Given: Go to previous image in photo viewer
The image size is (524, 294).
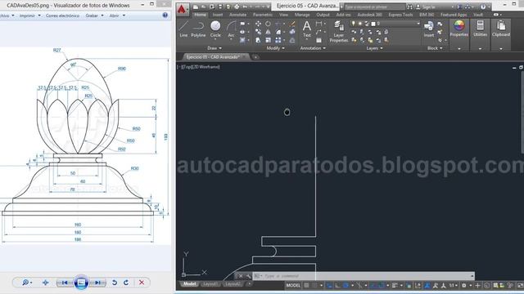Looking at the screenshot, I should pyautogui.click(x=65, y=283).
